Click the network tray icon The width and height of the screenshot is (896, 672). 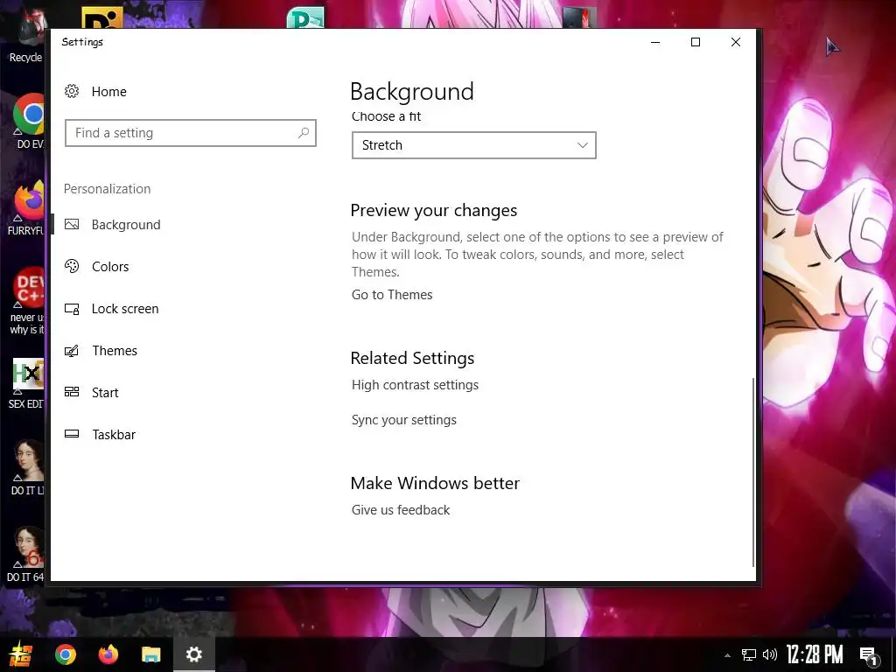pyautogui.click(x=749, y=654)
